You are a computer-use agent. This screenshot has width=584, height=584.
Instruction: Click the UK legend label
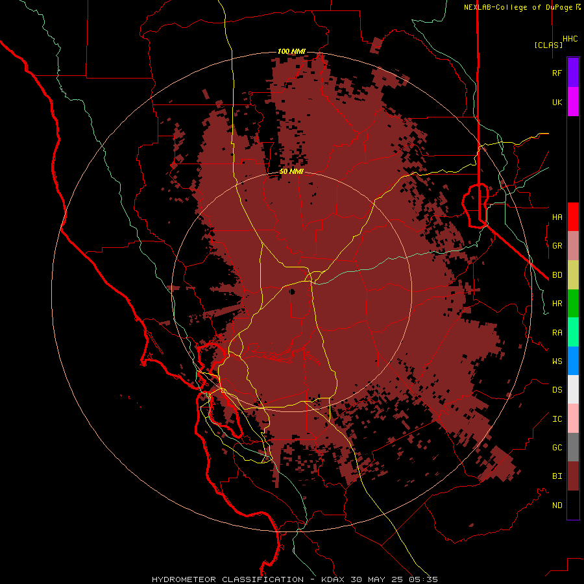click(x=557, y=102)
